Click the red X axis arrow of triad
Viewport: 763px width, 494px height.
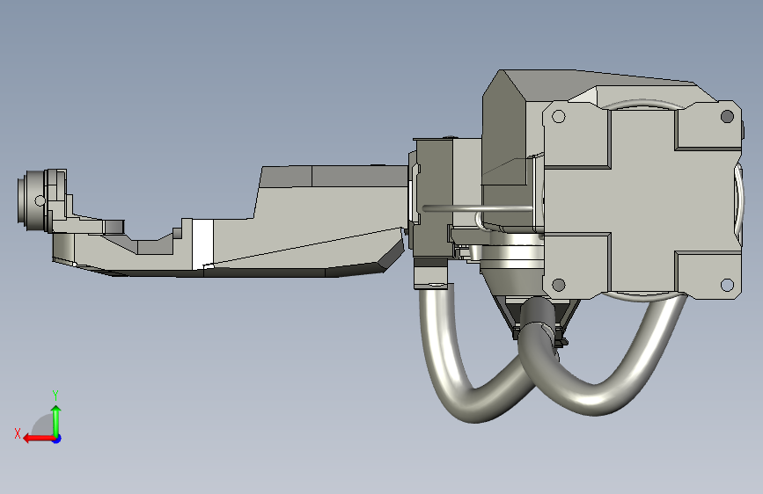pos(38,439)
